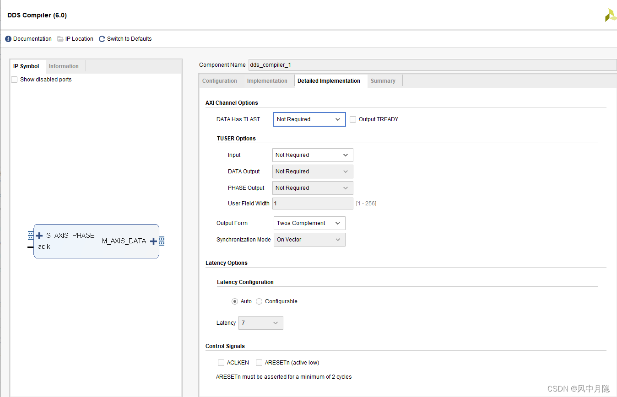Click the Latency Options heading
617x397 pixels.
(x=227, y=263)
